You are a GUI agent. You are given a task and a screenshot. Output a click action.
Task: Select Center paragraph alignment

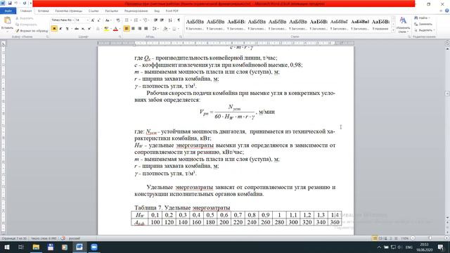133,29
